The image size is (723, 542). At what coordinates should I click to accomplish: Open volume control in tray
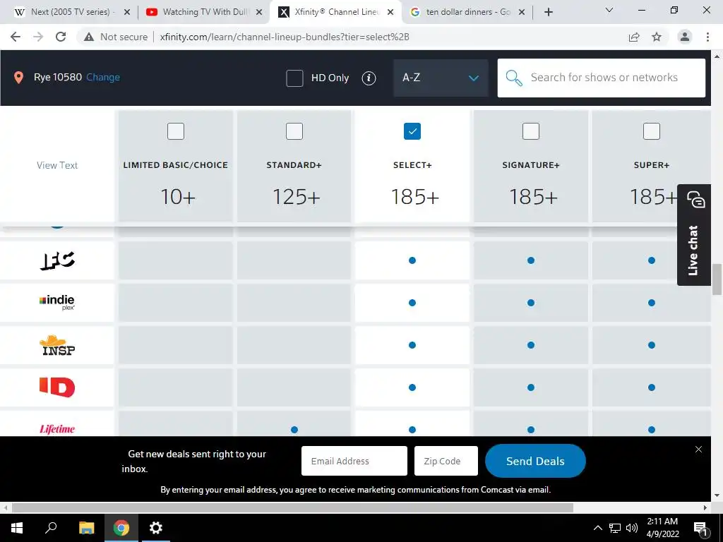(x=632, y=528)
